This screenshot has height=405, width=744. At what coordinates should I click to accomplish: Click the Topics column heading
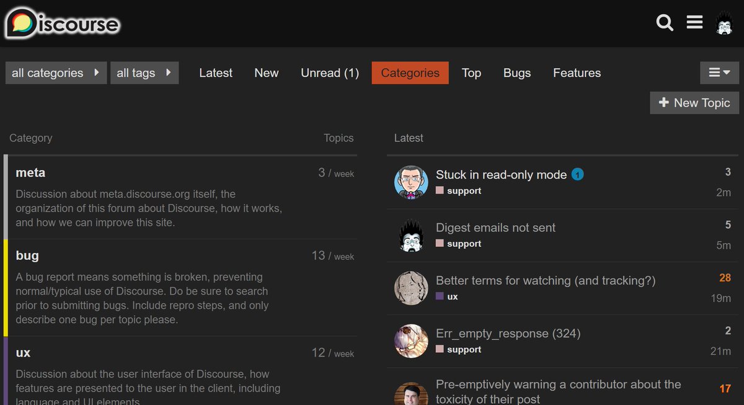[339, 138]
